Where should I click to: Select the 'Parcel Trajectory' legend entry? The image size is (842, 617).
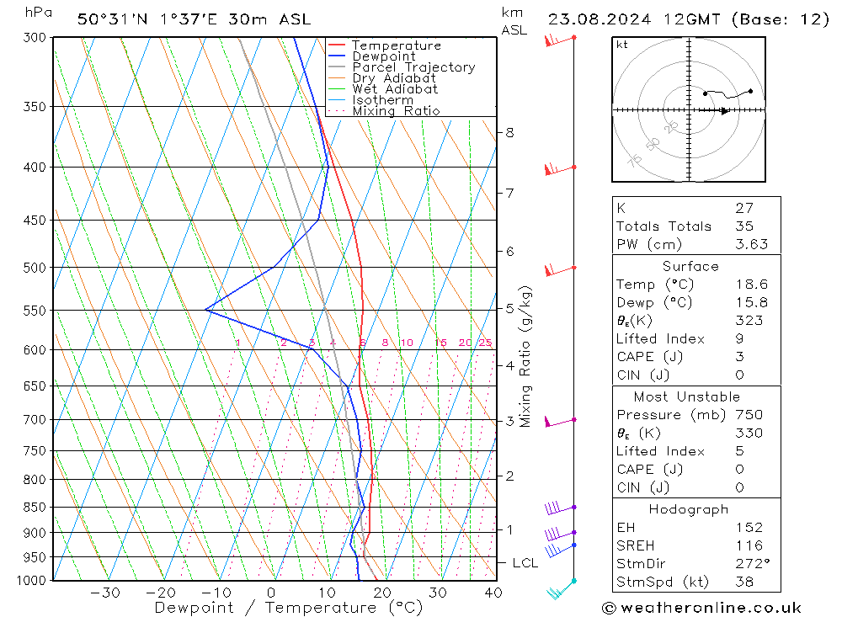tap(402, 67)
